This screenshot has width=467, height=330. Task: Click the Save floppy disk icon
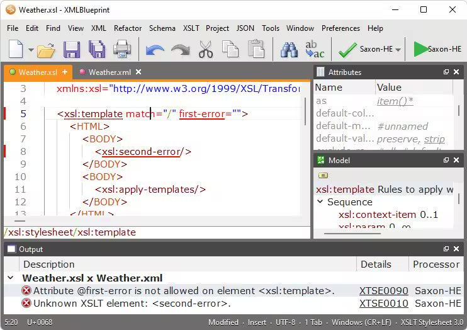point(72,50)
